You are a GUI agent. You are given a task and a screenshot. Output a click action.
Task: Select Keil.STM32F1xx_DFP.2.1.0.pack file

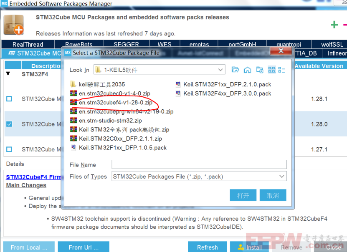click(x=223, y=84)
